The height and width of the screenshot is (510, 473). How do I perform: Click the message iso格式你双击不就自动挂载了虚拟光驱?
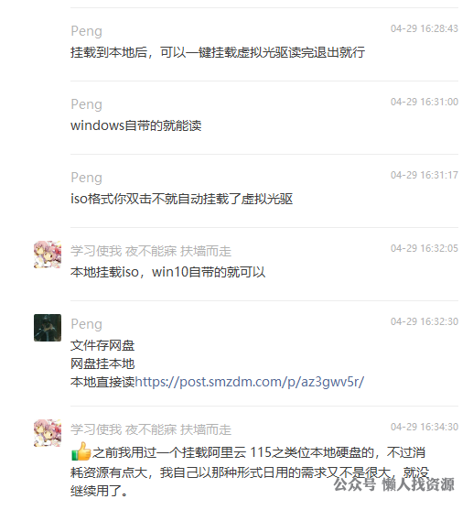[x=182, y=199]
